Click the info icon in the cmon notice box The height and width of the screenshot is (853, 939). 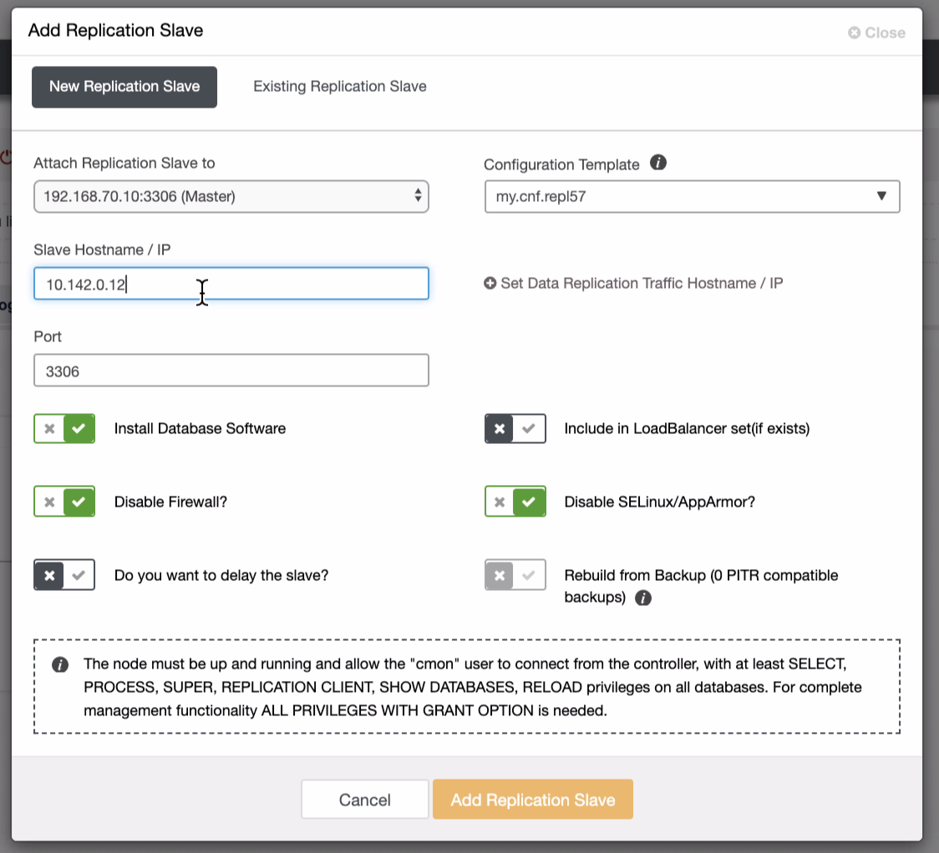[x=60, y=664]
